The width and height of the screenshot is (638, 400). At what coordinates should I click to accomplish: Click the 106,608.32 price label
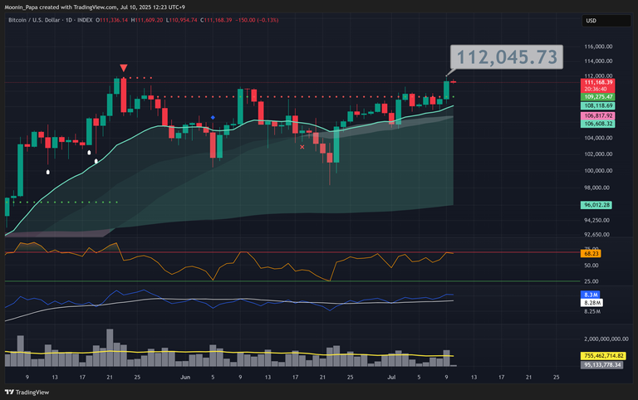click(x=598, y=124)
